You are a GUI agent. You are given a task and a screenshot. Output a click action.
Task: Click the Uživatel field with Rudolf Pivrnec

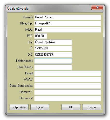[67, 17]
